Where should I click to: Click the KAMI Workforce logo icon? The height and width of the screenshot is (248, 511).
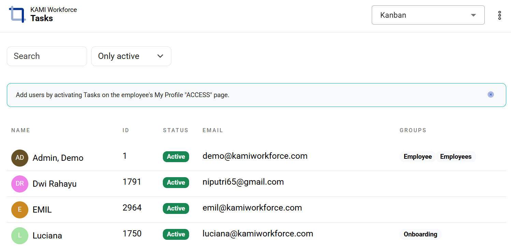(x=17, y=14)
